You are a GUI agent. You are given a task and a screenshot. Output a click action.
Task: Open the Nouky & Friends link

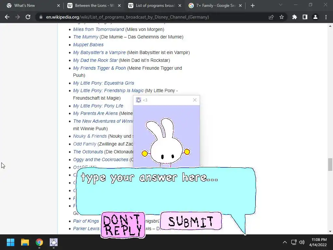pos(90,136)
